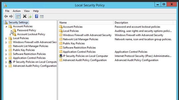Click the Local Security Policy title bar icon
The image size is (179, 100).
click(x=5, y=5)
